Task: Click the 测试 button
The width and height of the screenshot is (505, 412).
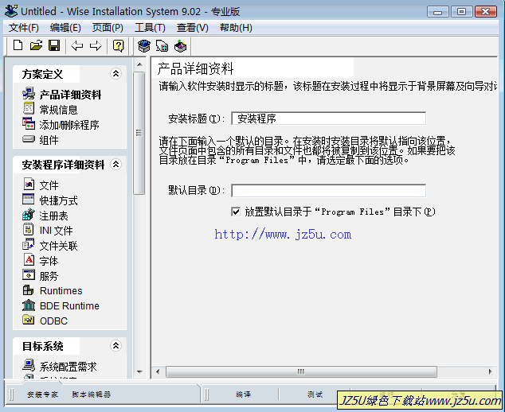Action: [315, 395]
